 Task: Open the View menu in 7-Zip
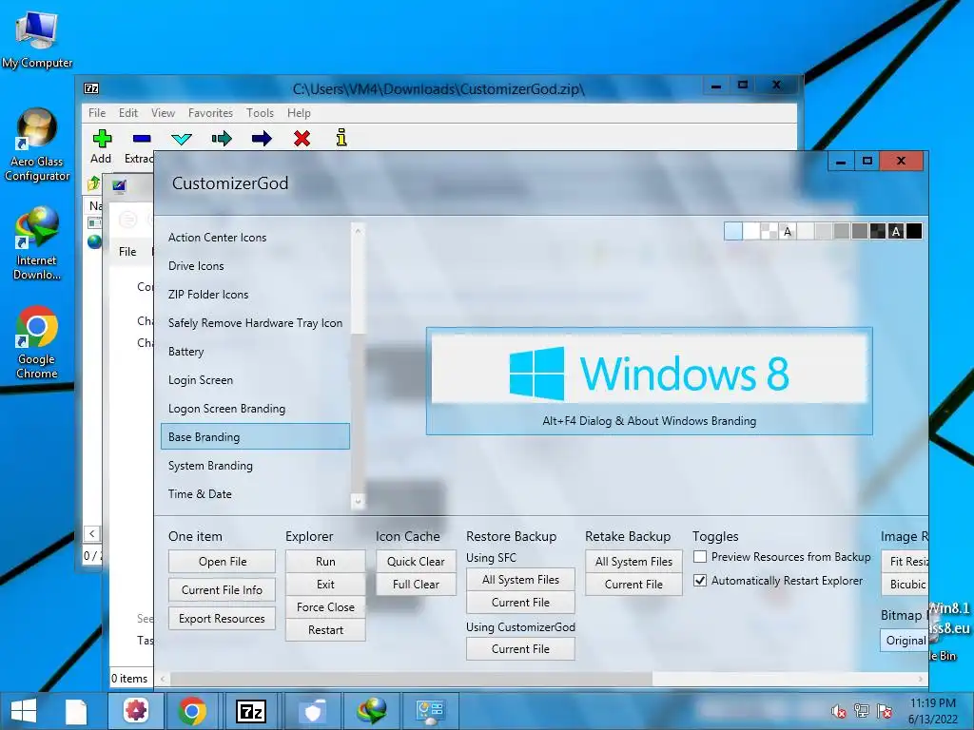point(163,113)
